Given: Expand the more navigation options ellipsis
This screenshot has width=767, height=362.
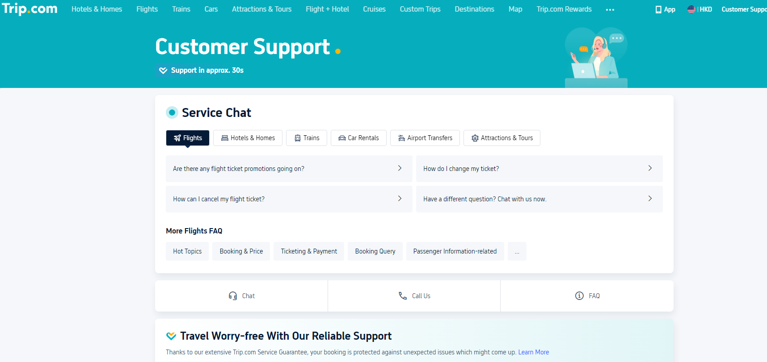Looking at the screenshot, I should point(610,9).
